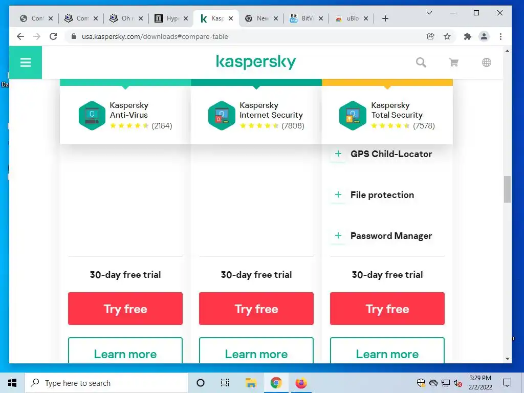The height and width of the screenshot is (393, 524).
Task: Open the notification center icon
Action: click(507, 383)
